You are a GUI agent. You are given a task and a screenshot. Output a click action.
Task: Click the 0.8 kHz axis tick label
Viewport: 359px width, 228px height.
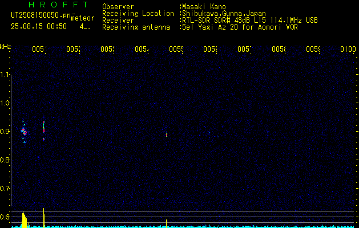[5, 160]
